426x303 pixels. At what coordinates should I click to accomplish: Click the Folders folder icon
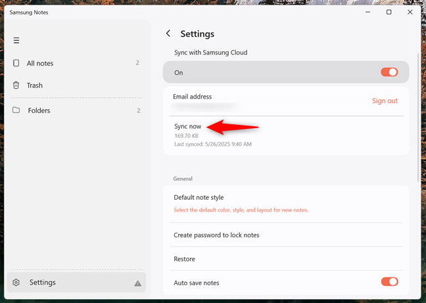pos(16,110)
